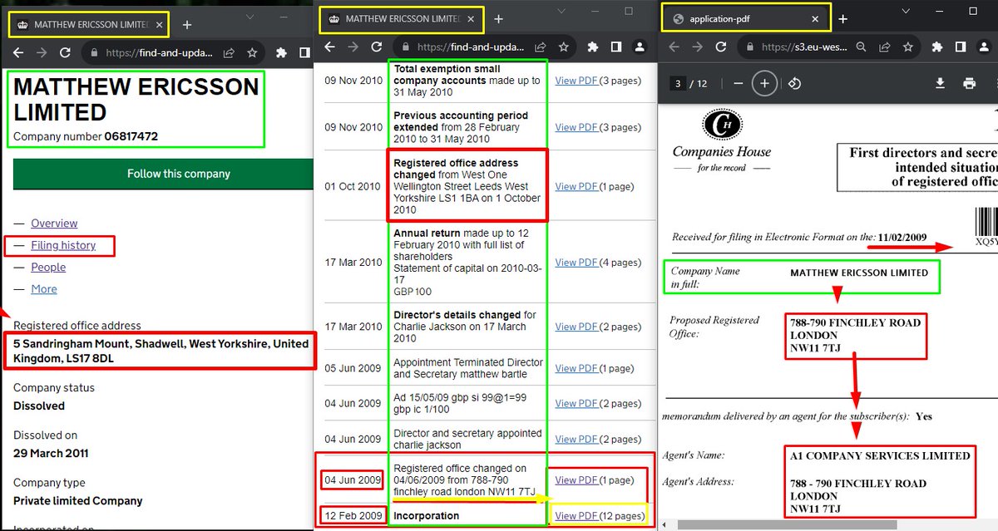Click the address bar zoom magnifier in PDF window

(862, 47)
